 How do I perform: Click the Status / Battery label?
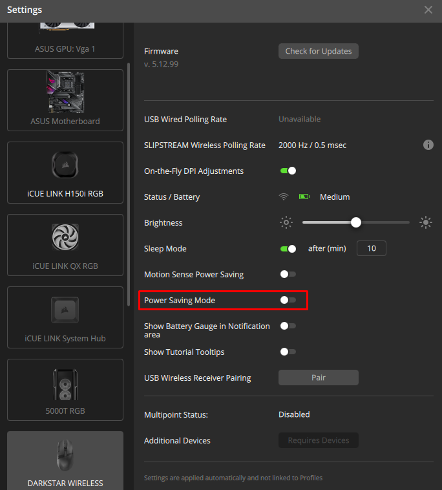tap(172, 197)
